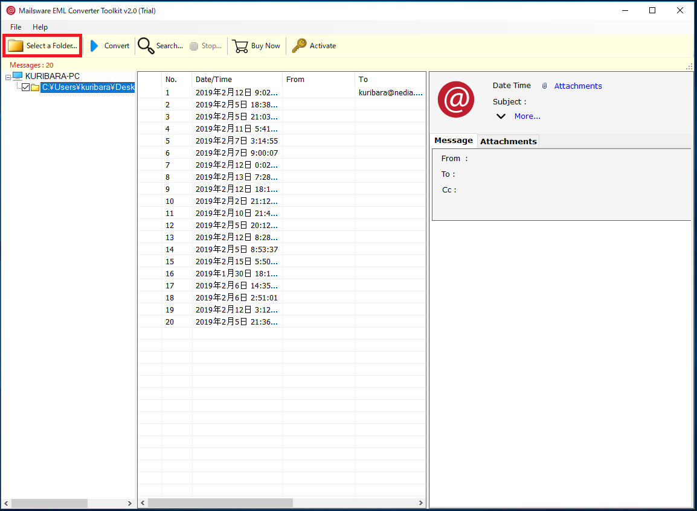Collapse the KURIBARA-PC tree node
697x511 pixels.
tap(8, 77)
